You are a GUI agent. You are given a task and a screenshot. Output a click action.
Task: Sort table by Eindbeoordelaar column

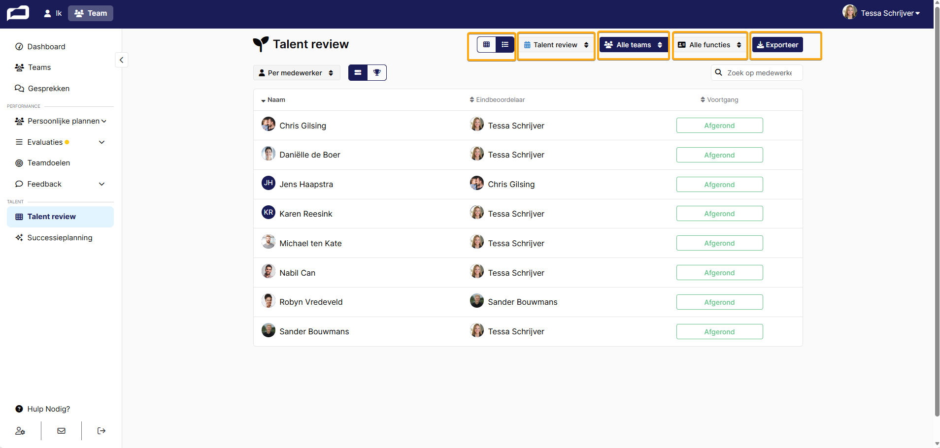pyautogui.click(x=497, y=100)
